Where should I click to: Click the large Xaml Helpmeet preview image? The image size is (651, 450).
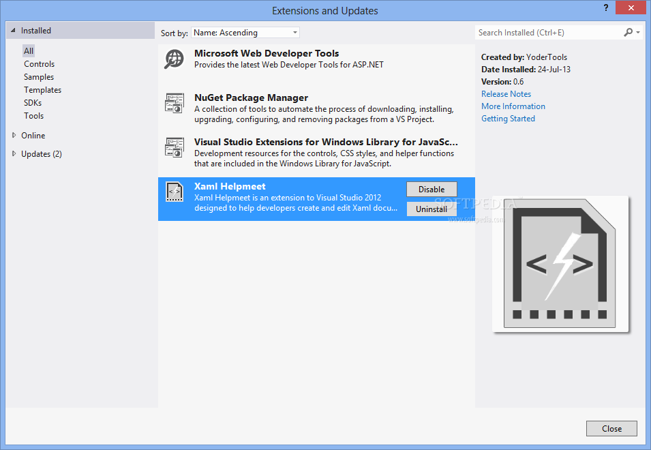pyautogui.click(x=560, y=264)
